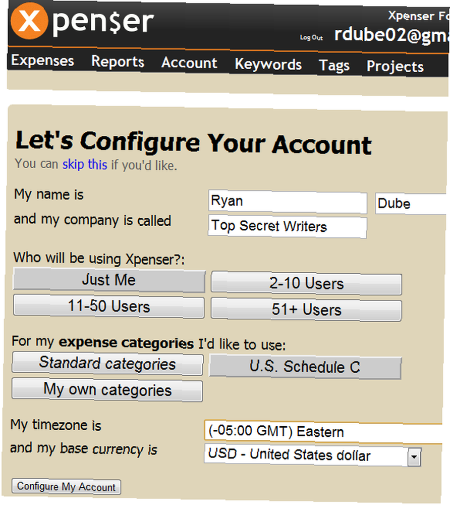The width and height of the screenshot is (450, 505).
Task: Click the rdube02 account email text
Action: 391,35
